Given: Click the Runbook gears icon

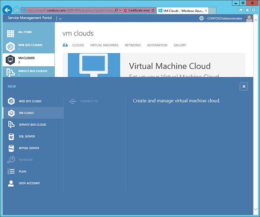Looking at the screenshot, I should tap(11, 160).
